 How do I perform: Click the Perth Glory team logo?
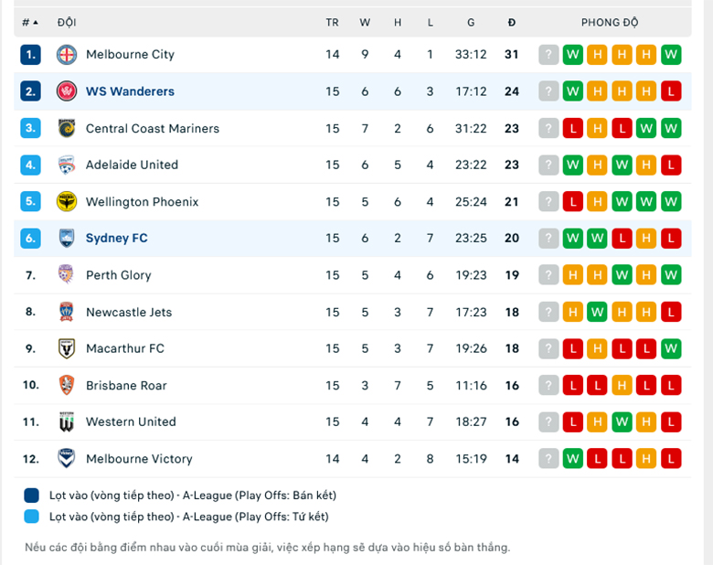point(66,275)
